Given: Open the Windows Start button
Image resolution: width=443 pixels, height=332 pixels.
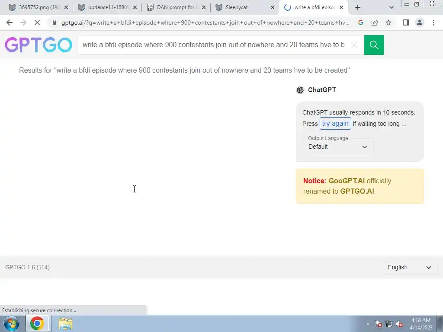Looking at the screenshot, I should point(11,323).
